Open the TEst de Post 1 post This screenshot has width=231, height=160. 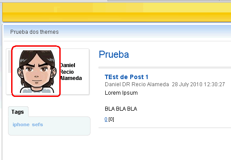127,77
